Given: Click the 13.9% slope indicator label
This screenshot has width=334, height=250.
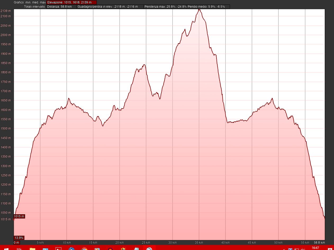Looking at the screenshot, I should tap(19, 238).
